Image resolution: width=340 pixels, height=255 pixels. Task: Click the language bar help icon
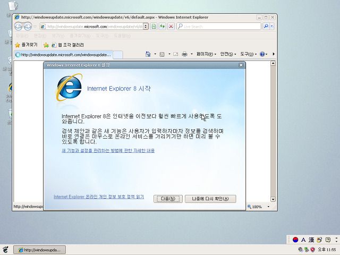pos(328,240)
